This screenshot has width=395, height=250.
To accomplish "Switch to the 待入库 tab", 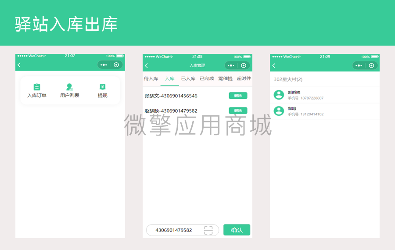I will [151, 79].
